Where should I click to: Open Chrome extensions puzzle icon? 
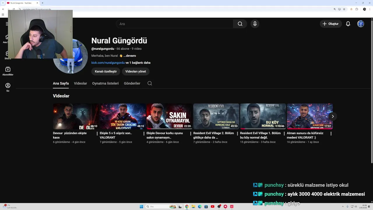(x=357, y=9)
